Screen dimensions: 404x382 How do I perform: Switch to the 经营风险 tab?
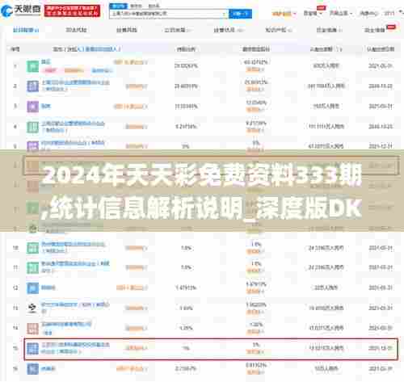pos(127,30)
